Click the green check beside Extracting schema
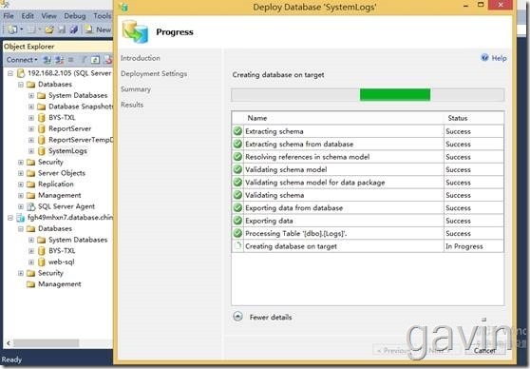The width and height of the screenshot is (530, 369). tap(238, 131)
